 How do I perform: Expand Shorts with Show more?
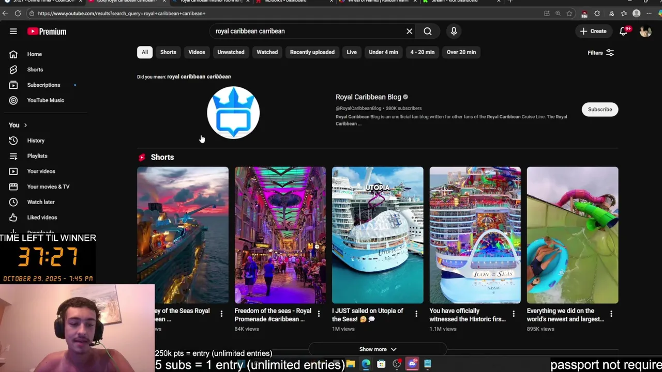[x=378, y=349]
